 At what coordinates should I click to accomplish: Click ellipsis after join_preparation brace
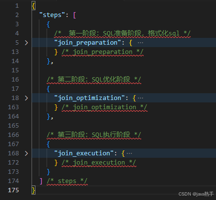[140, 43]
